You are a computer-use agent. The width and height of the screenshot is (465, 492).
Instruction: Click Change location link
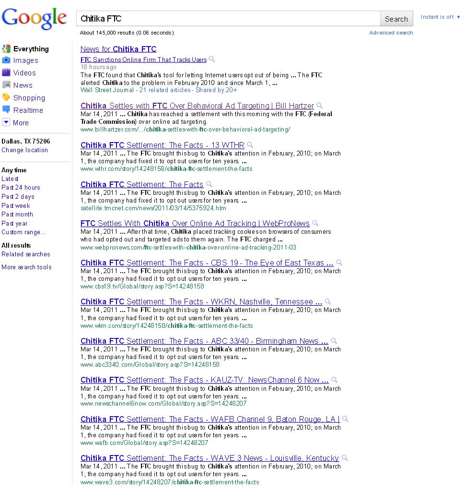pos(24,150)
